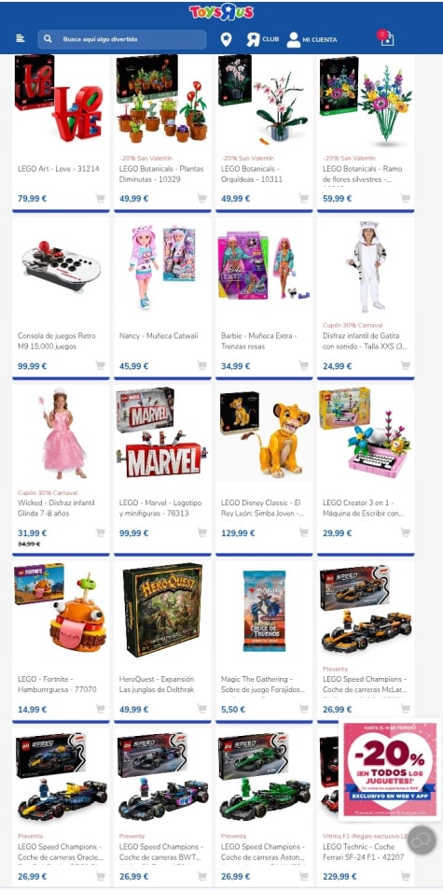Viewport: 443px width, 890px height.
Task: Add Barbie Muñeca Extra to cart
Action: (x=304, y=365)
